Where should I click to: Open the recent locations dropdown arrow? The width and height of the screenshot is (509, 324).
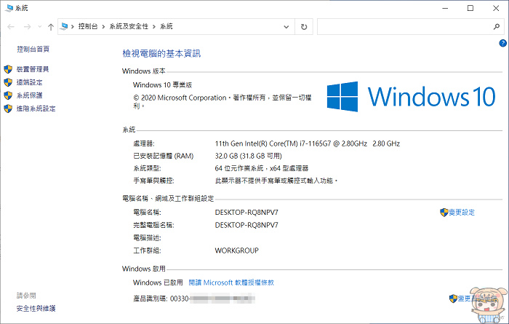coord(39,27)
